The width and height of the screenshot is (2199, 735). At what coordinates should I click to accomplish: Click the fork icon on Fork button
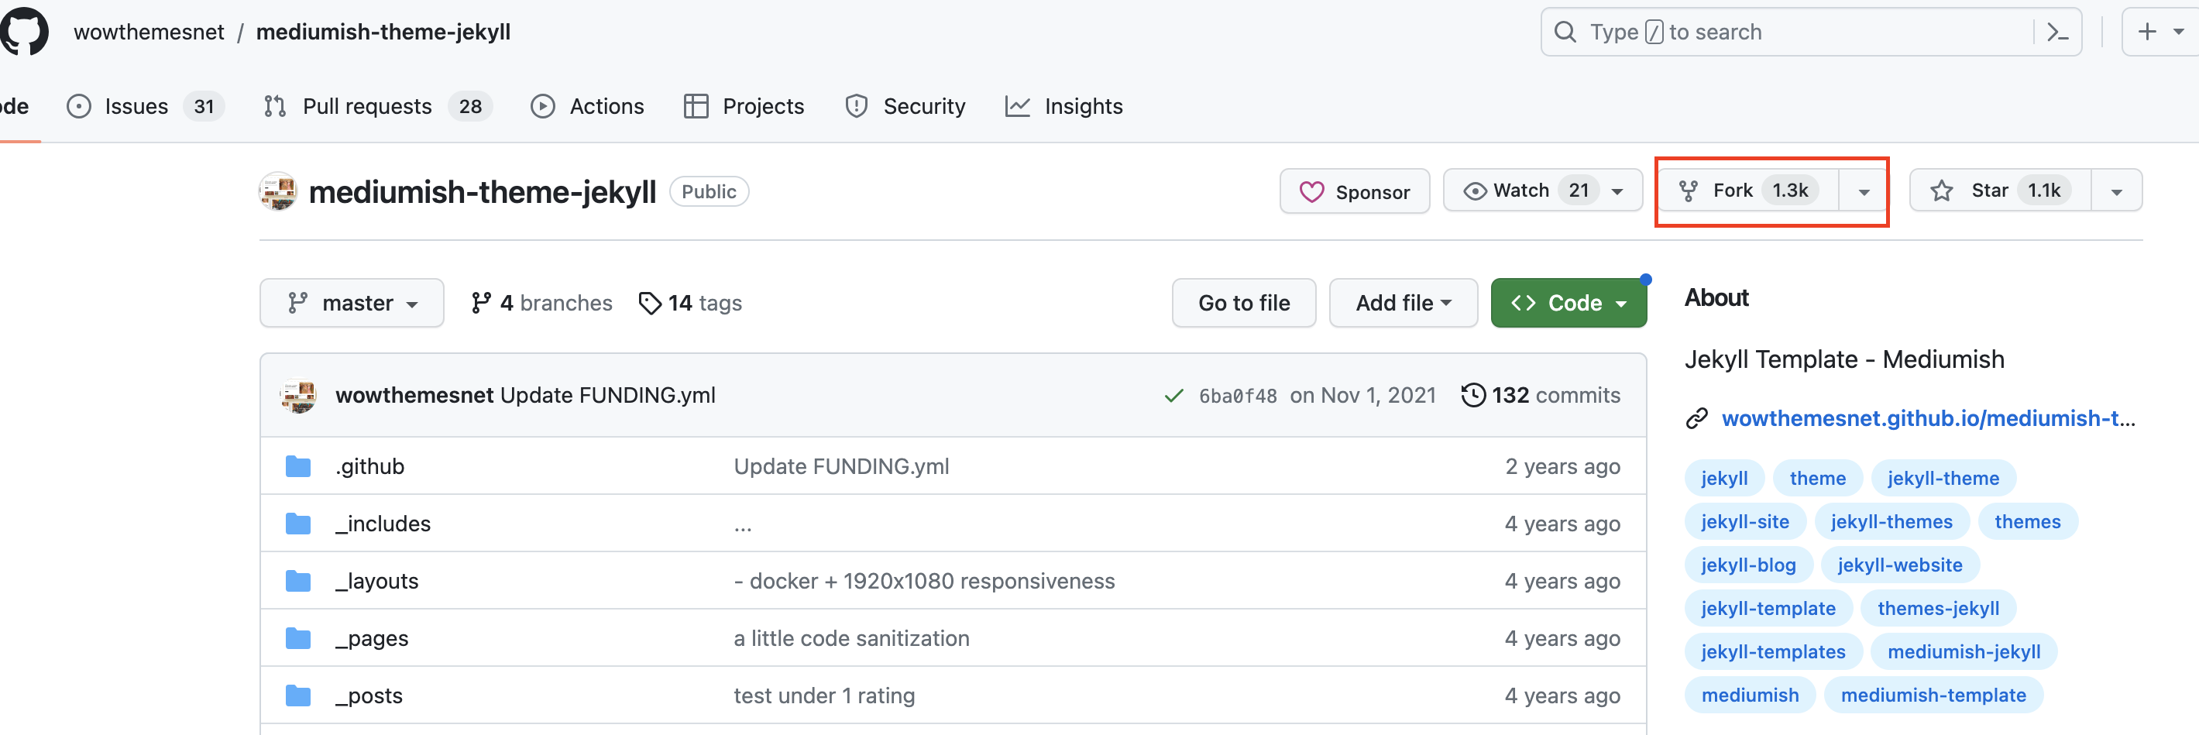1688,191
